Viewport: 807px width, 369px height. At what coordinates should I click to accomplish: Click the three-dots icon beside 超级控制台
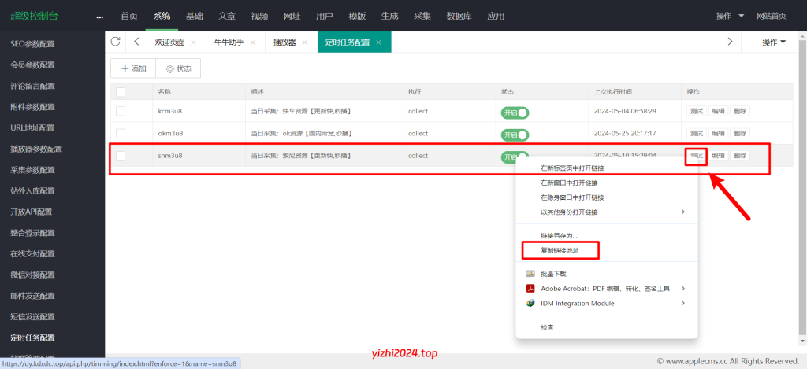[x=99, y=16]
